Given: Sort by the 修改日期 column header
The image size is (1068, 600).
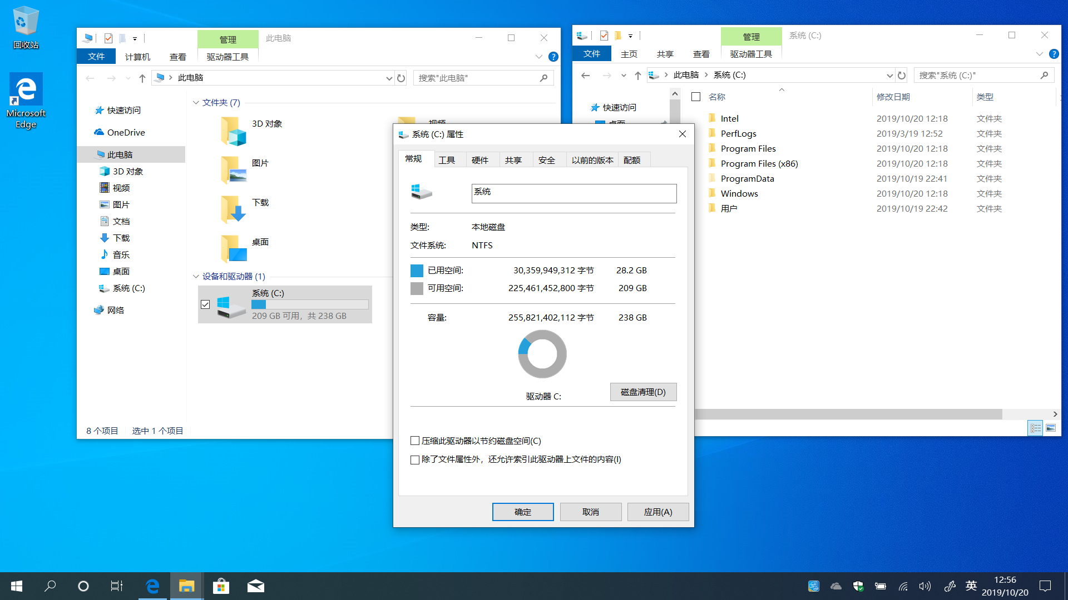Looking at the screenshot, I should pos(893,97).
